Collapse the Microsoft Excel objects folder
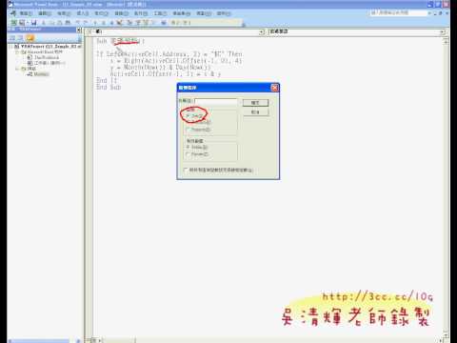 click(17, 51)
